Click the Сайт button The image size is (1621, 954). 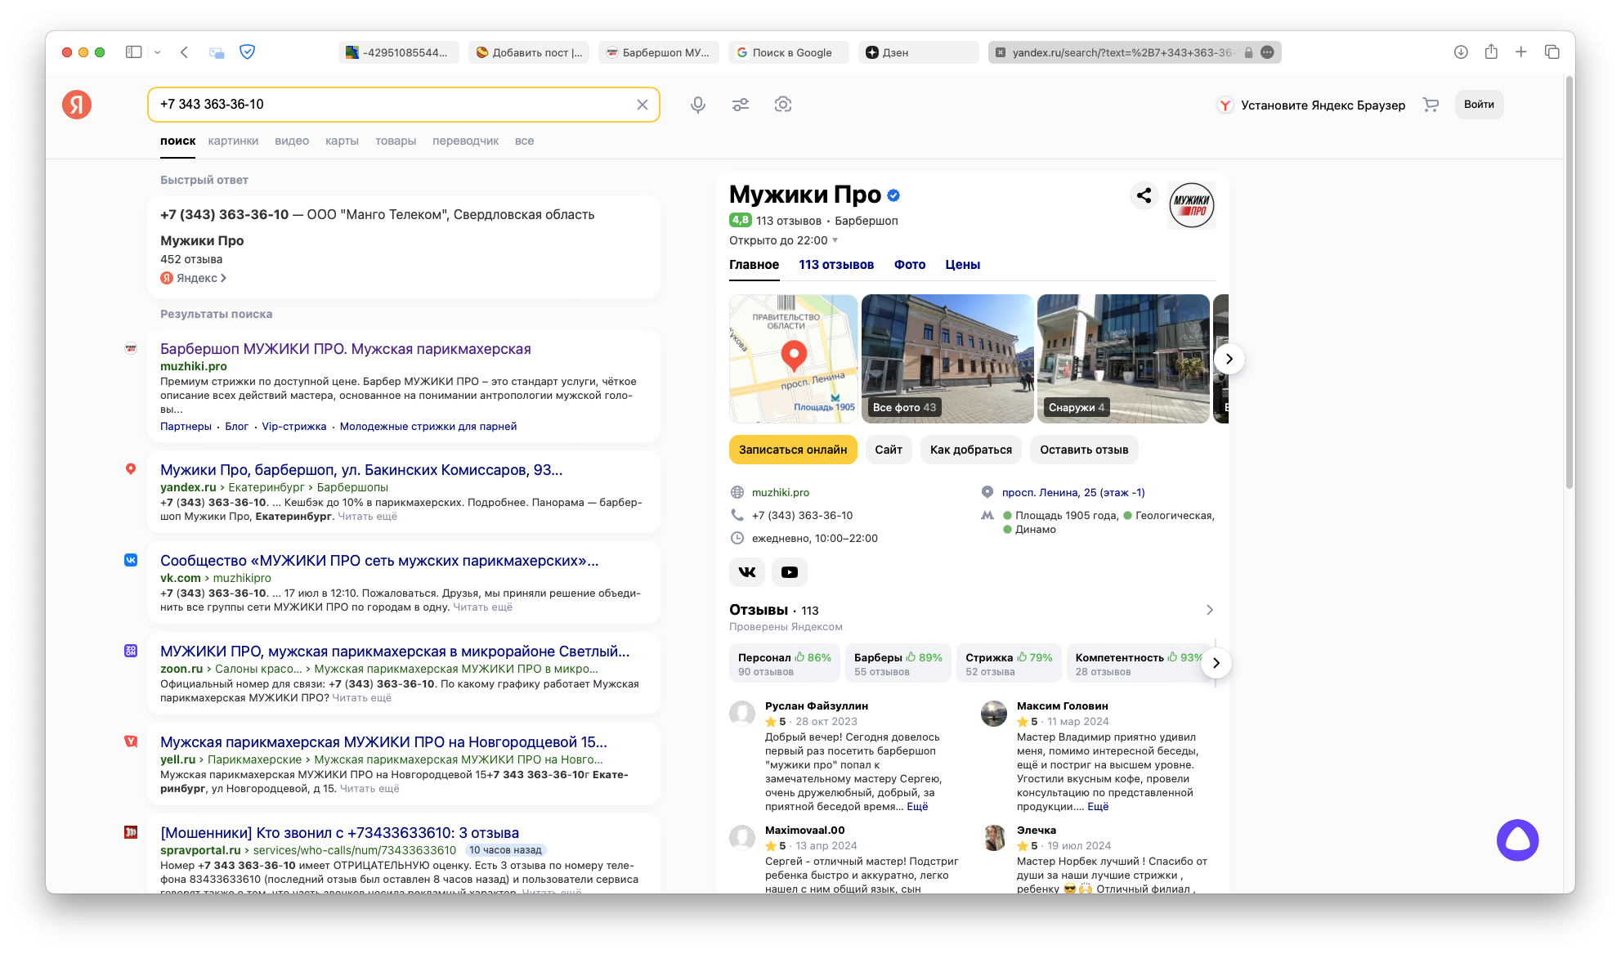click(889, 450)
